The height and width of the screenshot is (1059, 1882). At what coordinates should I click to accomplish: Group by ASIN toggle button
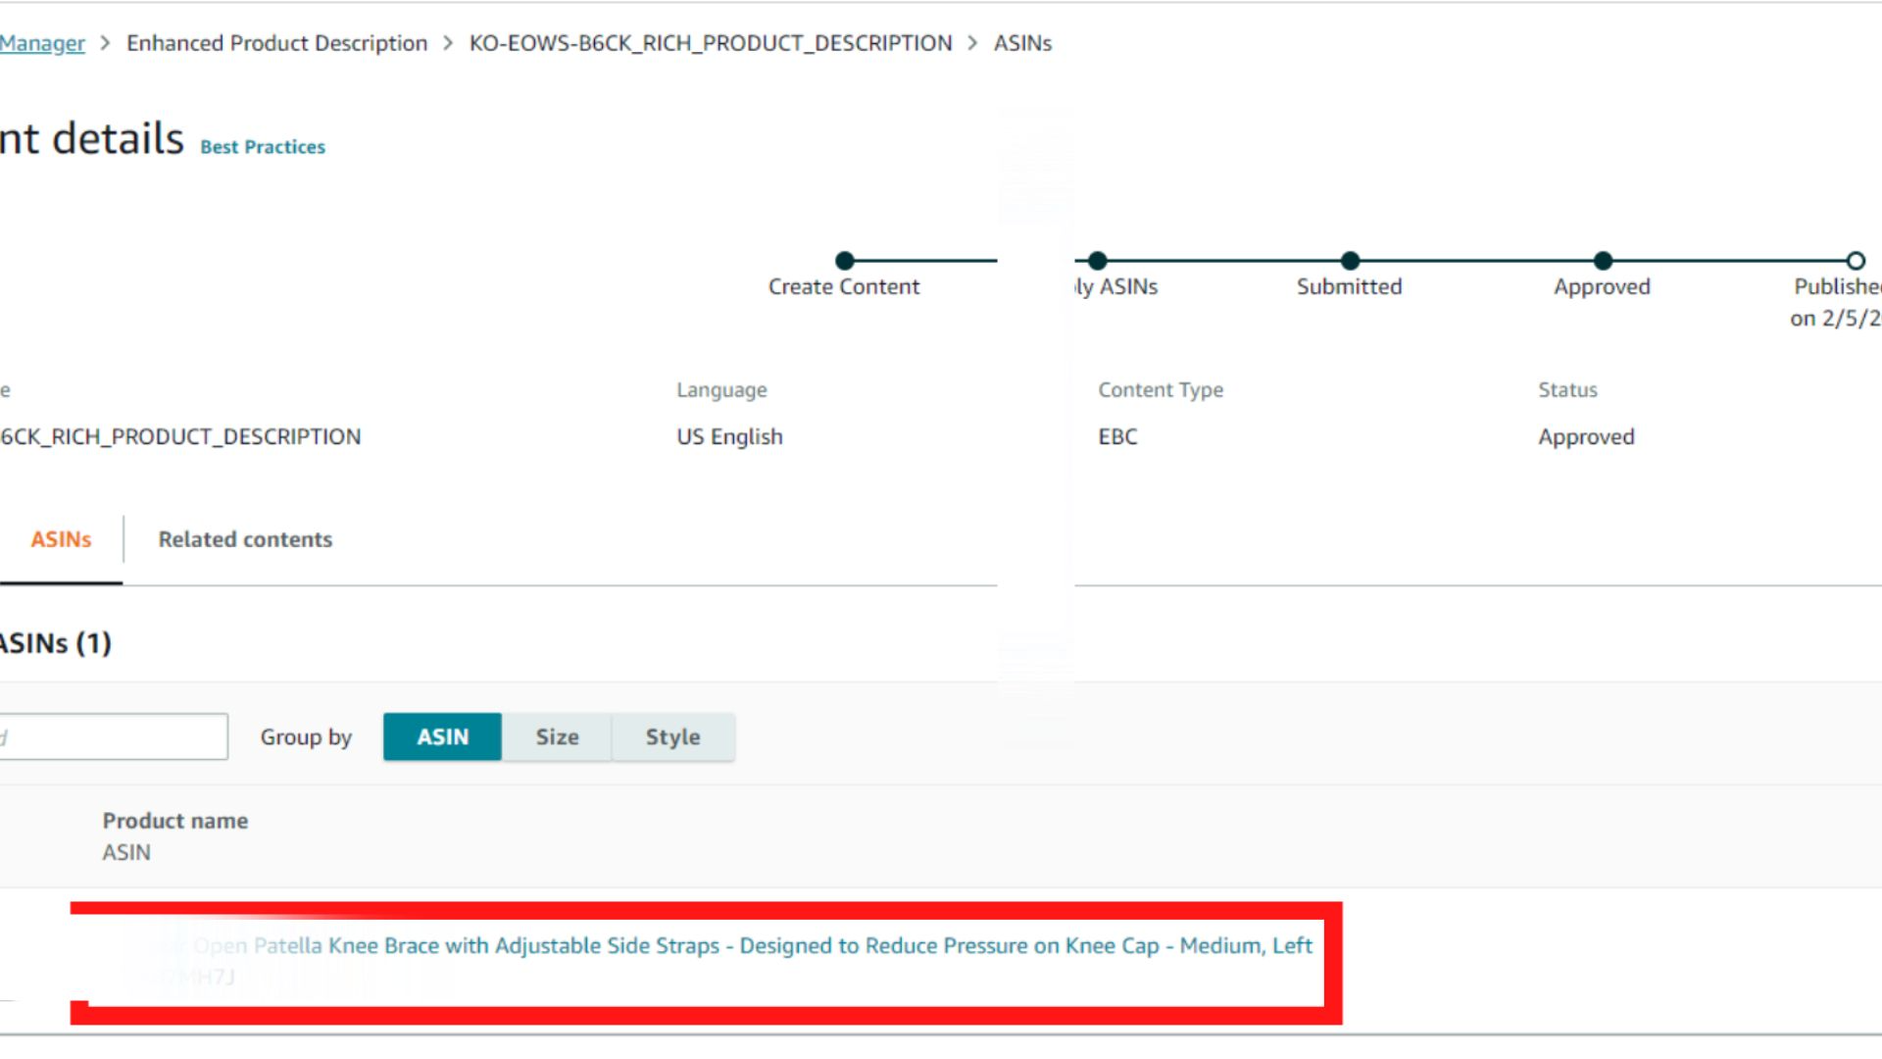[x=442, y=736]
